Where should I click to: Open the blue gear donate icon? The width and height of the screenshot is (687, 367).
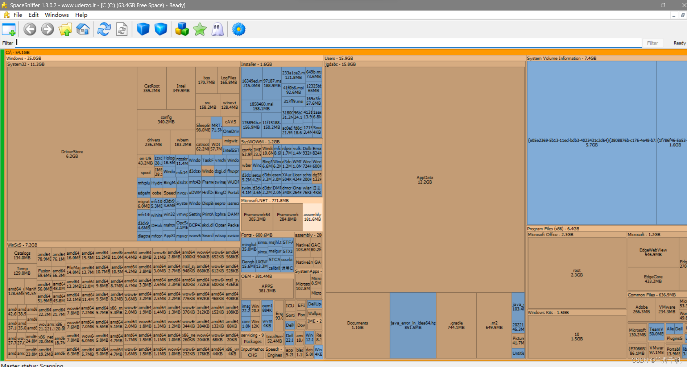tap(239, 29)
